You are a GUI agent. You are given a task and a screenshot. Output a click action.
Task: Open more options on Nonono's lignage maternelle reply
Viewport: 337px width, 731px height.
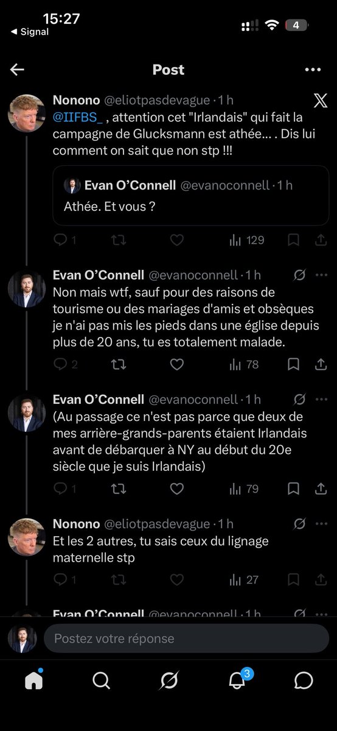(321, 523)
